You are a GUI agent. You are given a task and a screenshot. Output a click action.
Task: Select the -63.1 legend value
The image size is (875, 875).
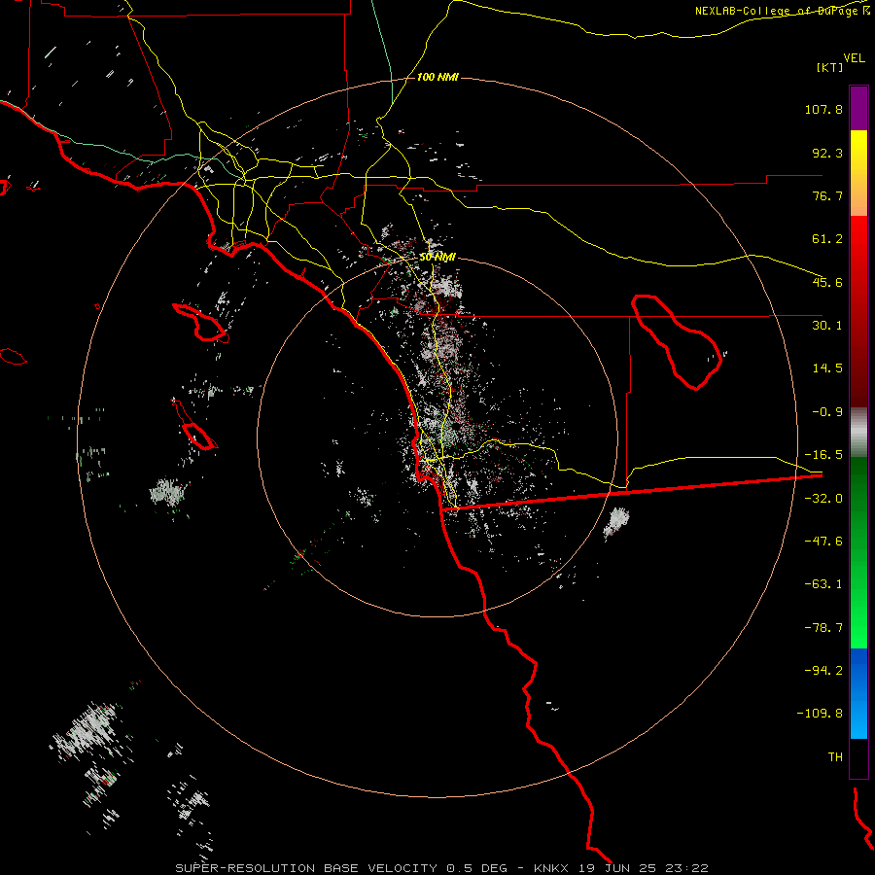[823, 584]
